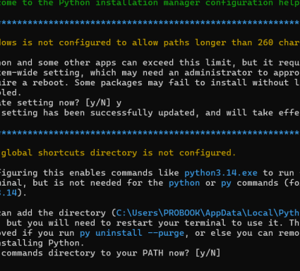This screenshot has height=271, width=300.
Task: Click the '[y/N]' prompt after 'PATH now?'
Action: click(208, 253)
